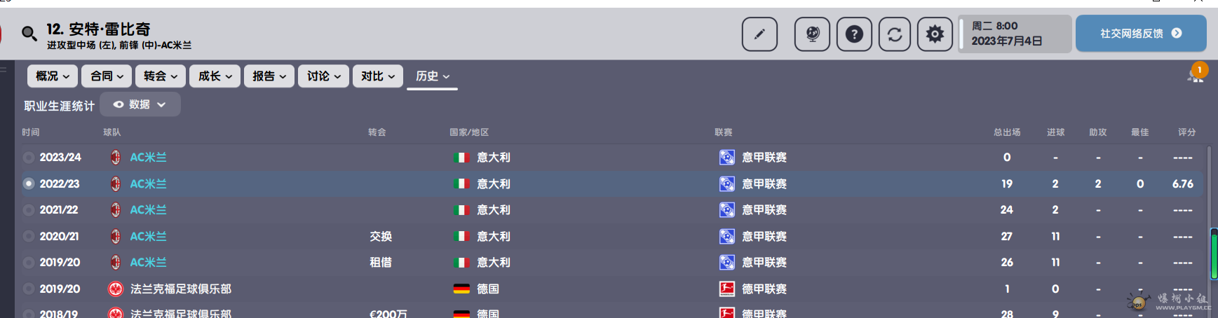Open the 合同 dropdown menu

point(107,76)
